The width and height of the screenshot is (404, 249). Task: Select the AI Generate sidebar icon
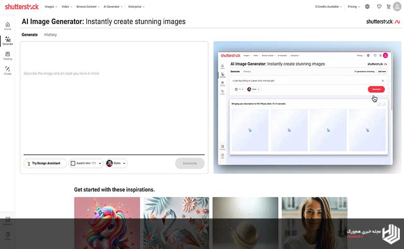pos(8,41)
